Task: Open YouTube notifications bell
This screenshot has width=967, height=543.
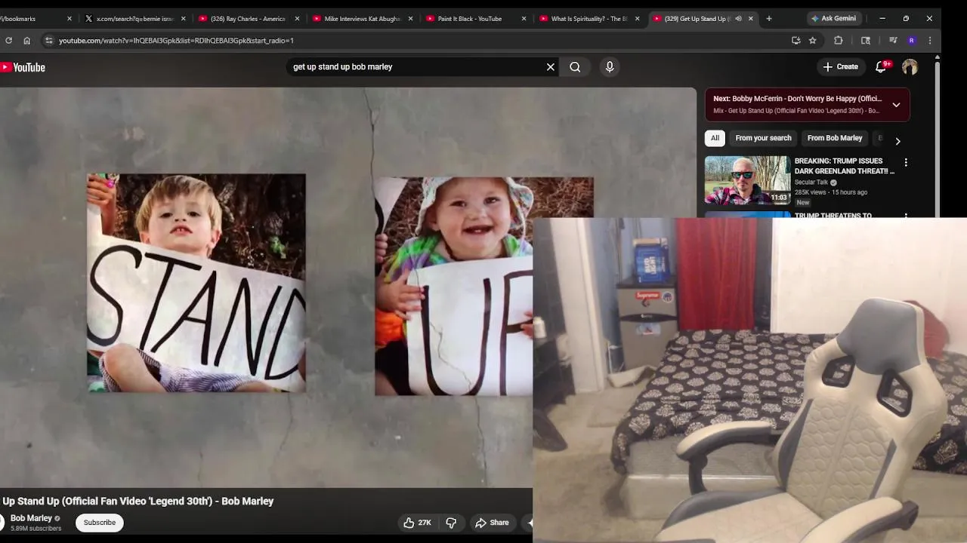Action: pyautogui.click(x=881, y=67)
